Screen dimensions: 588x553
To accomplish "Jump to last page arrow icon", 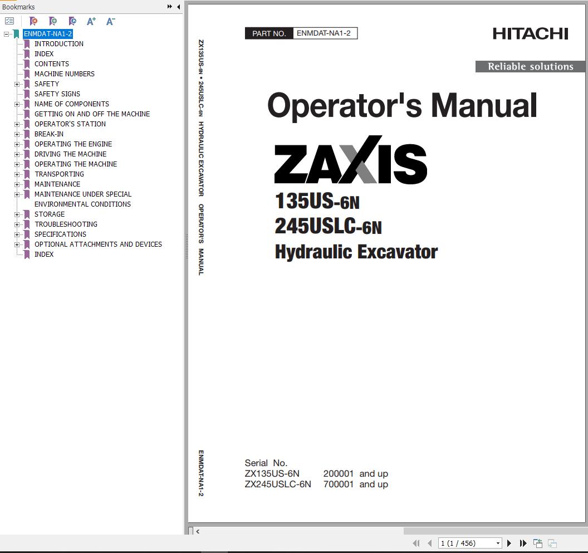I will click(x=523, y=543).
